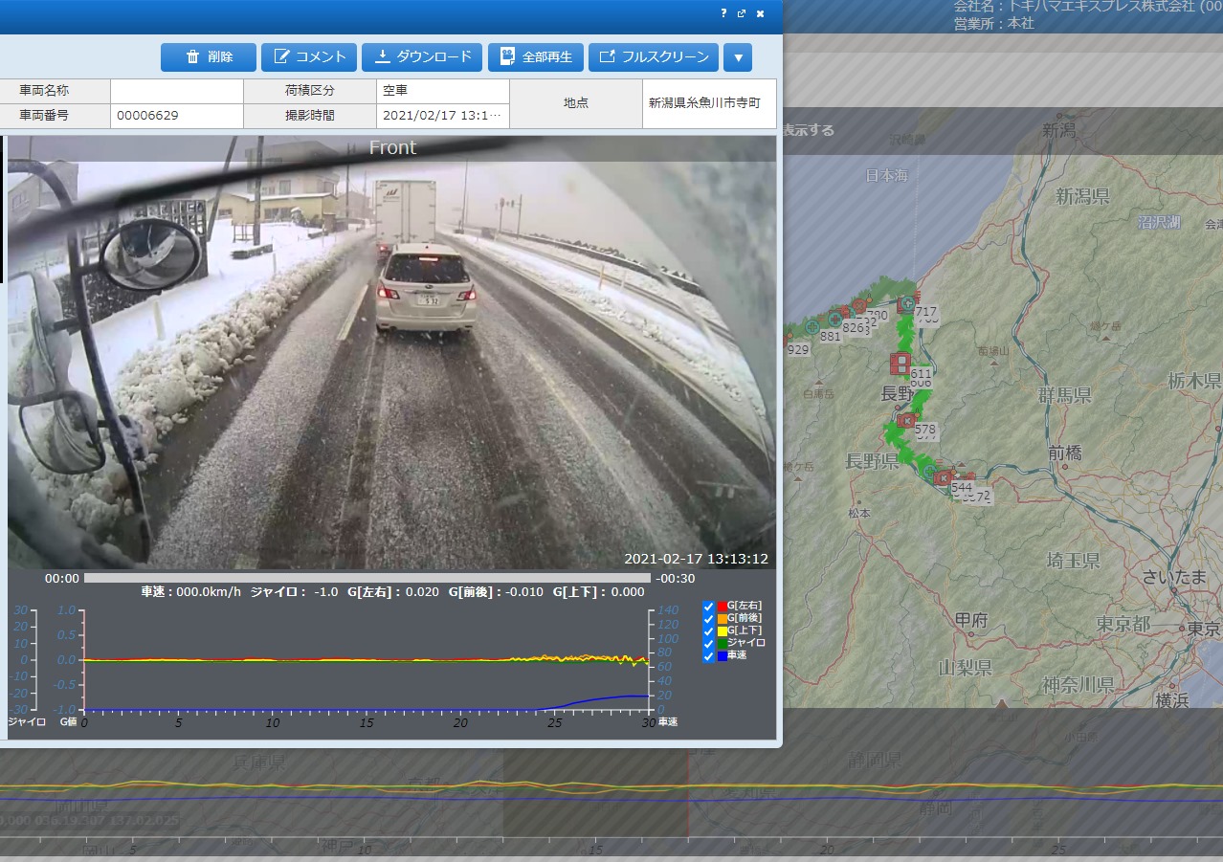
Task: Click the 営業所：本社 office header text
Action: point(993,24)
